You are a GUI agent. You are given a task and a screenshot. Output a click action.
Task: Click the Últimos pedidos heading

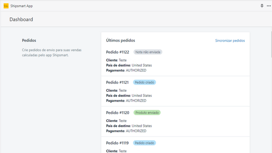120,40
